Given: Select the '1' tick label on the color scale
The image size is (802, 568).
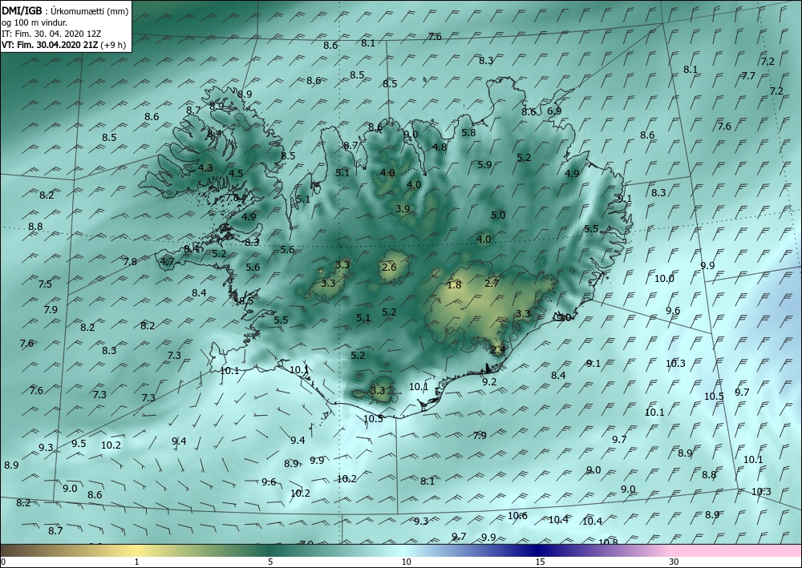Looking at the screenshot, I should pos(136,562).
